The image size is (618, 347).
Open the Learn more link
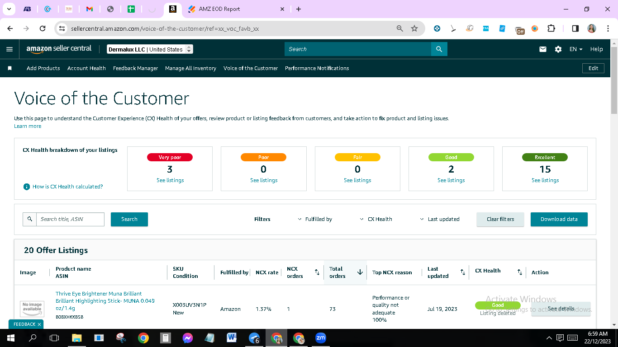coord(28,126)
